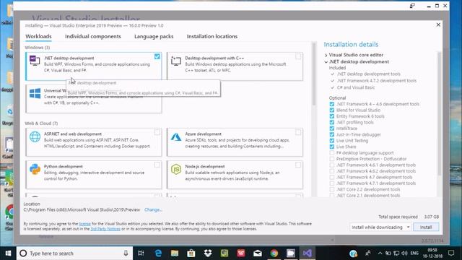This screenshot has width=462, height=260.
Task: Click the microphone icon in the search box
Action: (126, 253)
